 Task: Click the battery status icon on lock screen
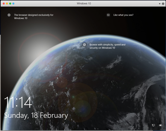point(161,125)
